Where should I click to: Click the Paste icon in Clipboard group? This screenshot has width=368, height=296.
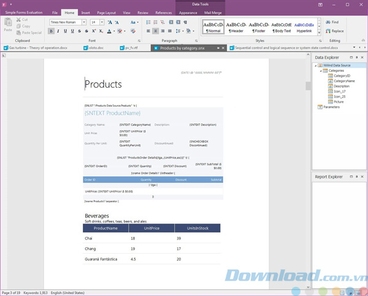[x=8, y=25]
